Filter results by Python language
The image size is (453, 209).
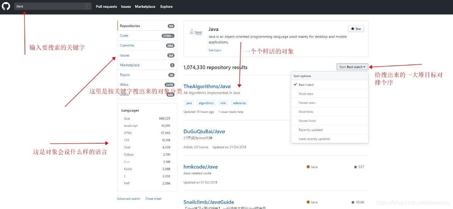[147, 155]
